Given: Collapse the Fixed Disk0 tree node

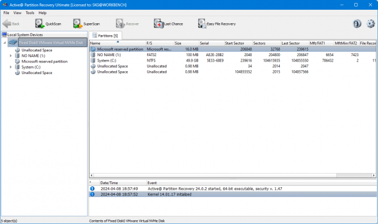Looking at the screenshot, I should [4, 42].
